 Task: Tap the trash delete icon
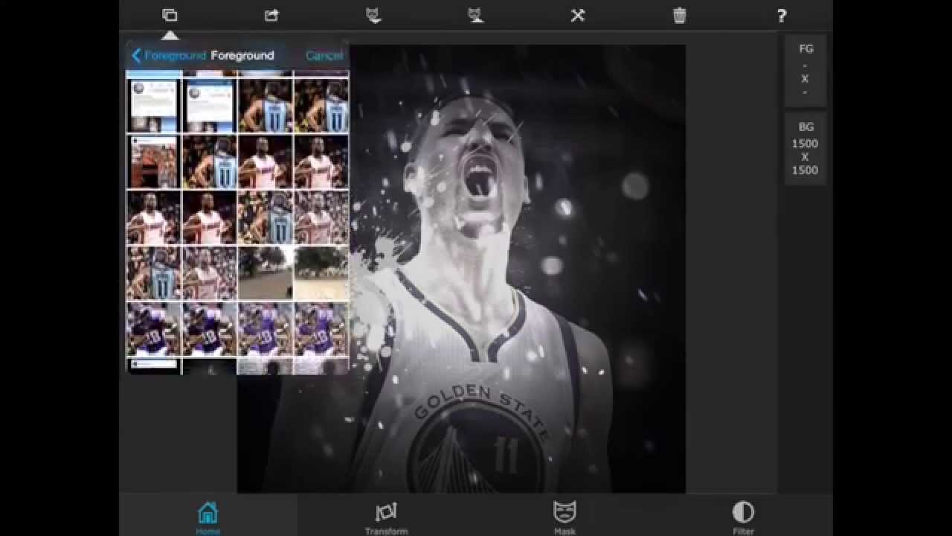[680, 16]
